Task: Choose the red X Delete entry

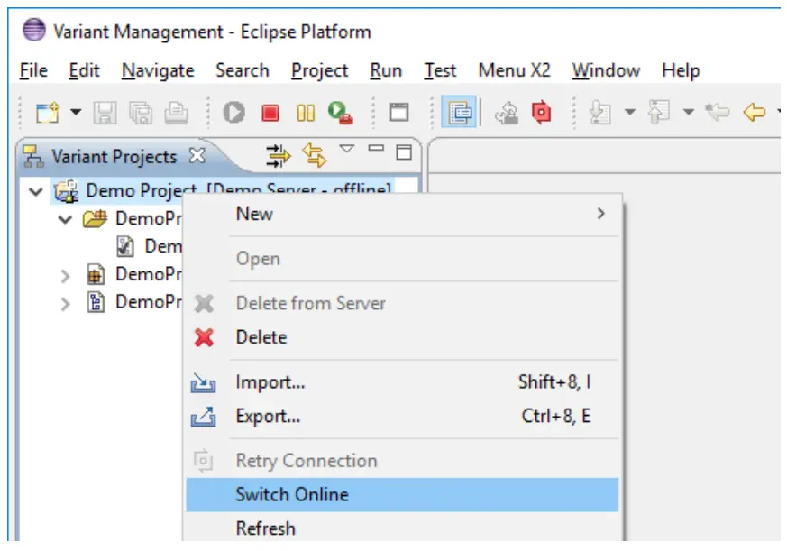Action: click(402, 337)
